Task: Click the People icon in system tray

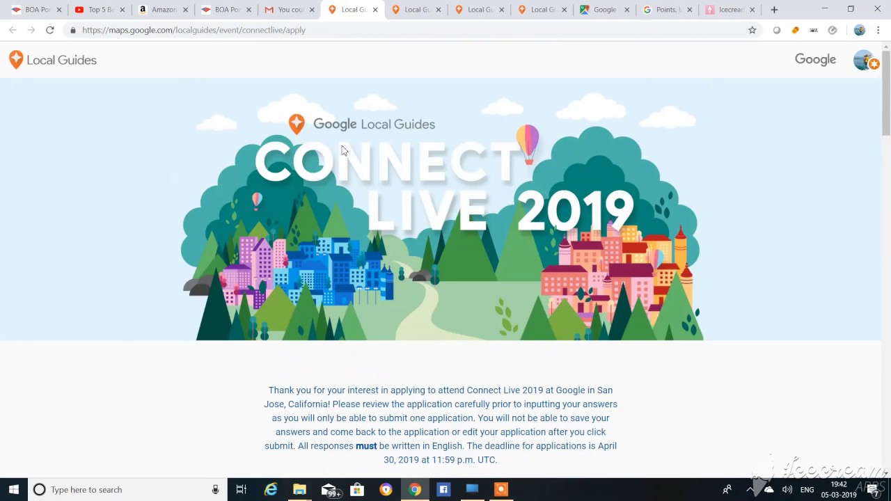Action: coord(727,489)
